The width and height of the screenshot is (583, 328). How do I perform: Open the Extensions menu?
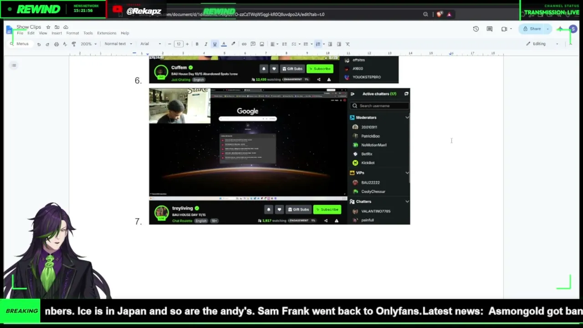[x=107, y=33]
